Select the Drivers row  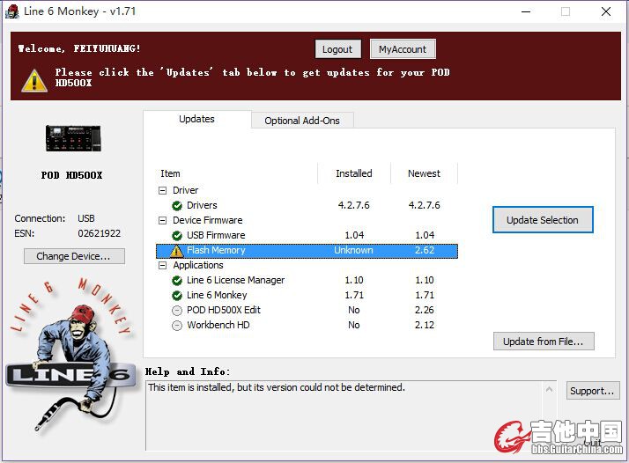[307, 205]
